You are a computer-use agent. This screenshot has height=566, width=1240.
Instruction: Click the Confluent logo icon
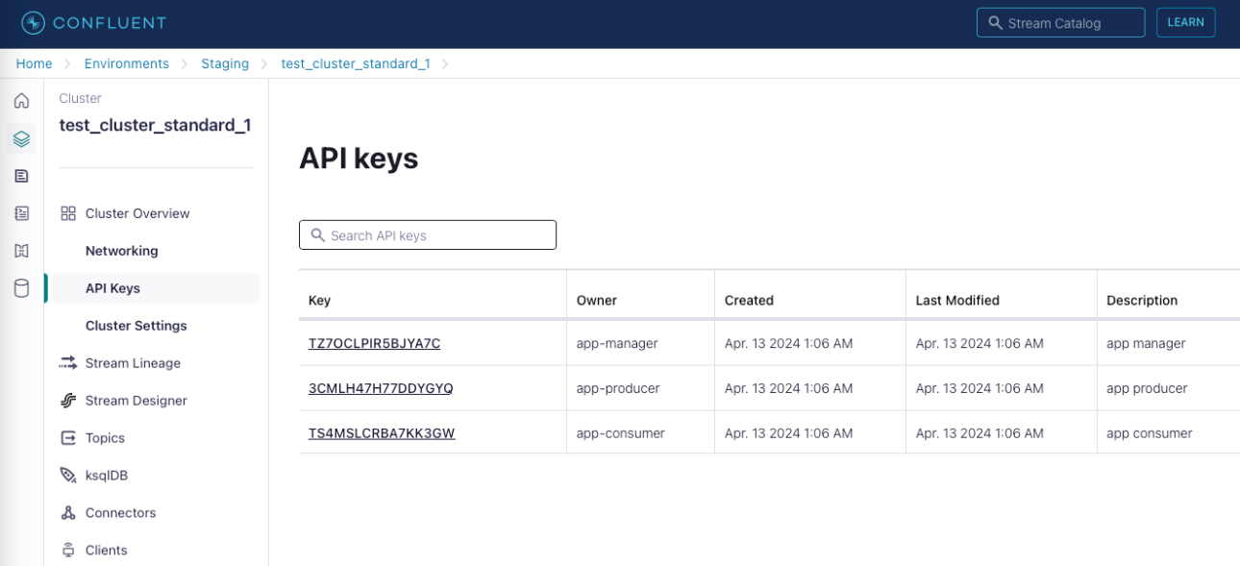[34, 23]
